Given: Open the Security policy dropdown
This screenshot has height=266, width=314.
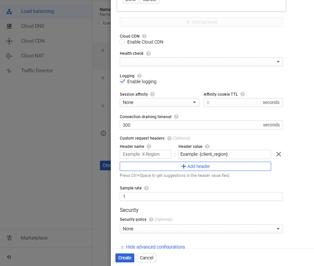Looking at the screenshot, I should [x=201, y=229].
